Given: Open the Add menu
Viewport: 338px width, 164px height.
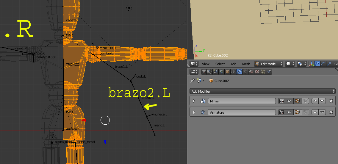Looking at the screenshot, I should tap(234, 64).
